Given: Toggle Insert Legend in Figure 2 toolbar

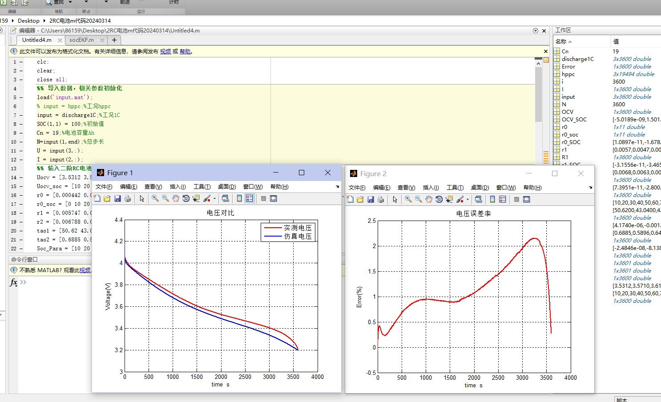Looking at the screenshot, I should tap(503, 199).
